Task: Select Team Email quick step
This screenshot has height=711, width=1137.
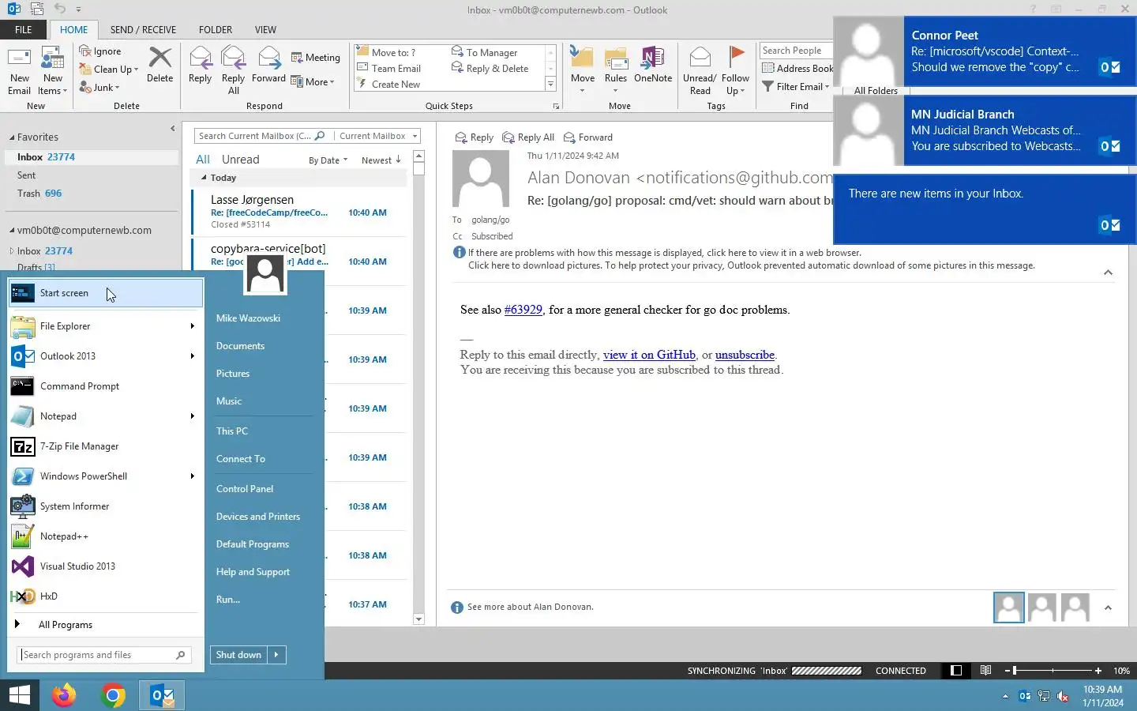Action: 388,69
